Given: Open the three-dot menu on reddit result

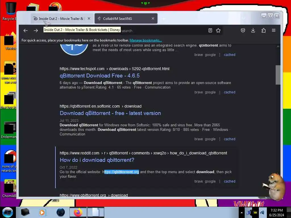Looking at the screenshot, I should 220,181.
